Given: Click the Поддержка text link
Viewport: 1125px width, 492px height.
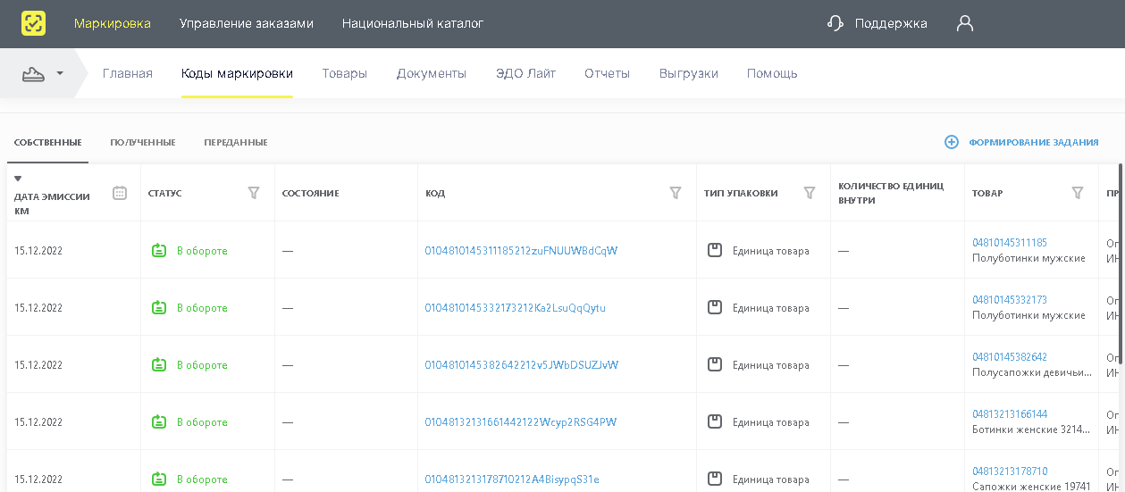Looking at the screenshot, I should 891,24.
